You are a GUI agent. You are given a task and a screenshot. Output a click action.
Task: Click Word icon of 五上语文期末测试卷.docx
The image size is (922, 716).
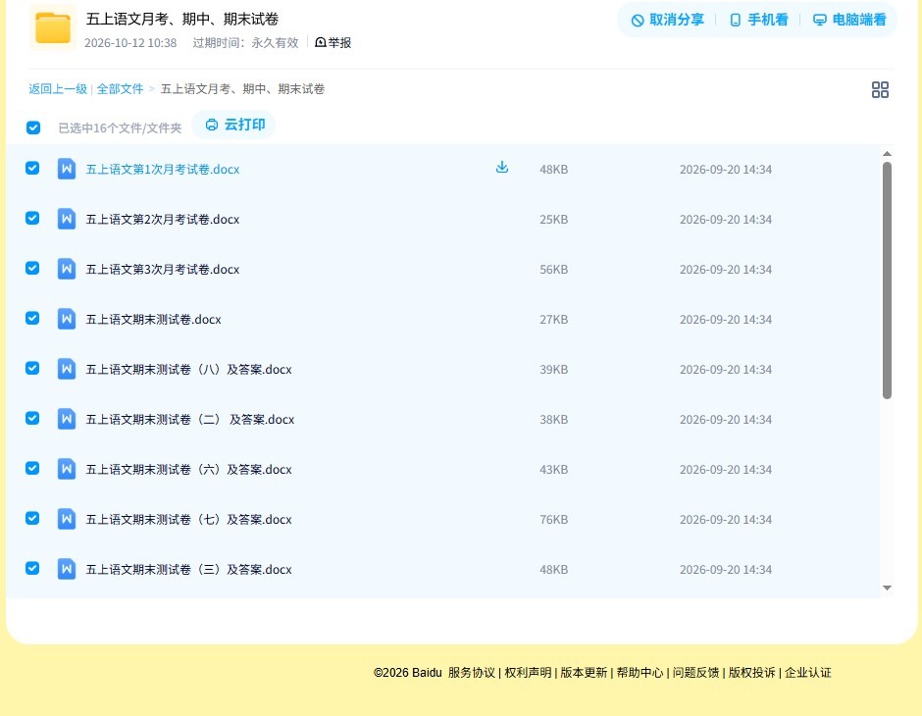[67, 319]
